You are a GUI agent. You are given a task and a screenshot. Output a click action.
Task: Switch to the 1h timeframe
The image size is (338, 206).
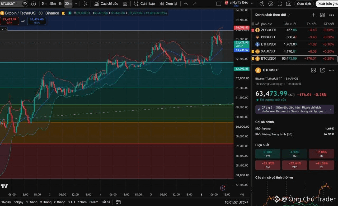click(x=60, y=4)
